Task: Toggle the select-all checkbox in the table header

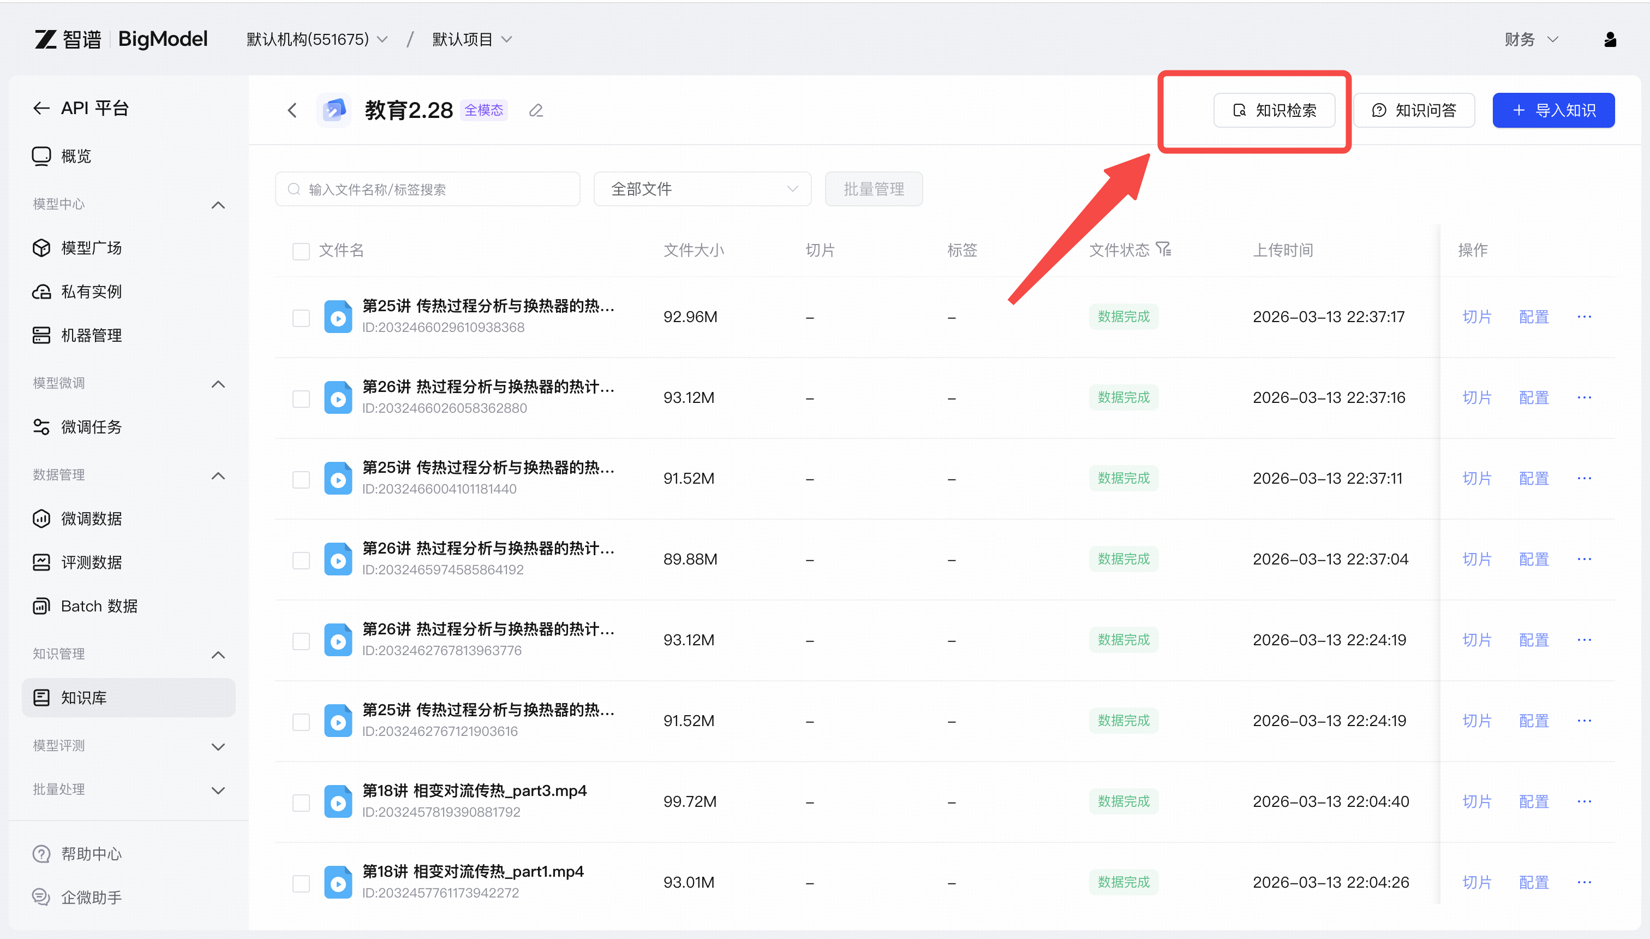Action: 301,251
